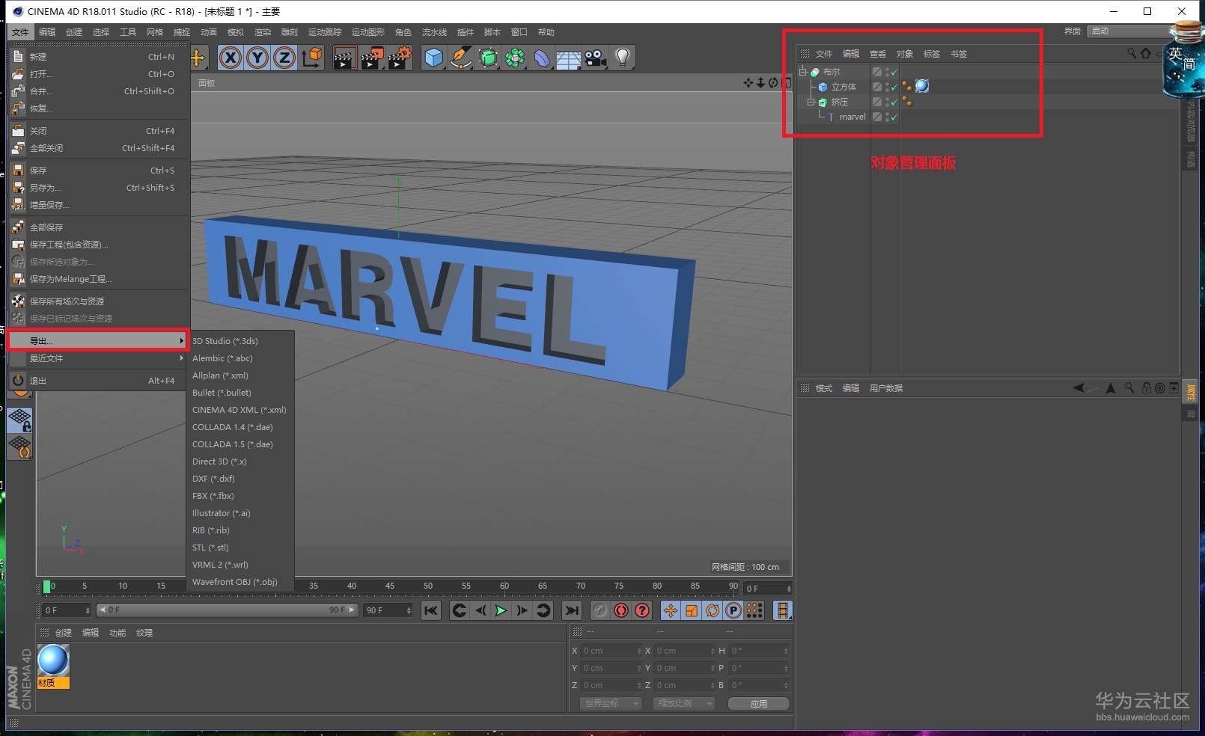Viewport: 1205px width, 736px height.
Task: Click the cube primitive icon in toolbar
Action: click(x=433, y=58)
